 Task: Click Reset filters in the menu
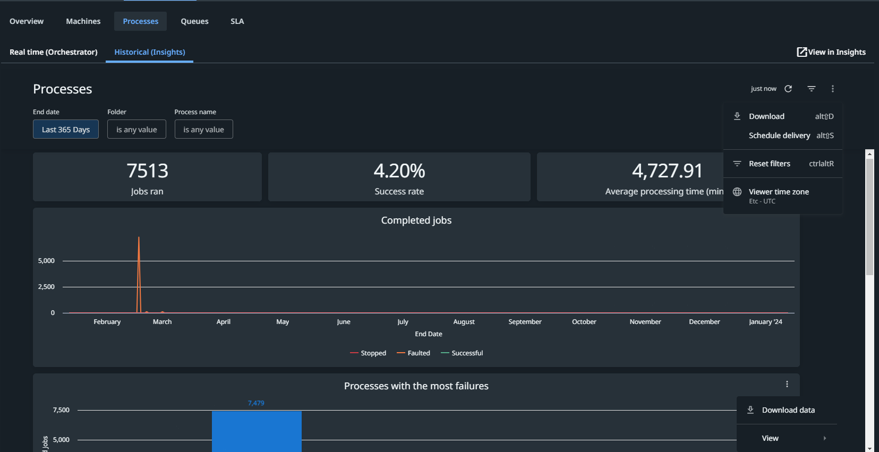[769, 164]
